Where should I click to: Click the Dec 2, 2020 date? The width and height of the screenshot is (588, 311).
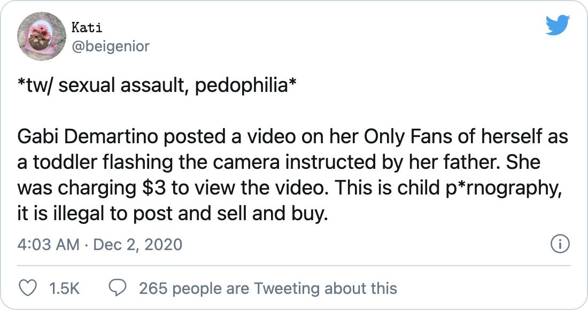(137, 245)
